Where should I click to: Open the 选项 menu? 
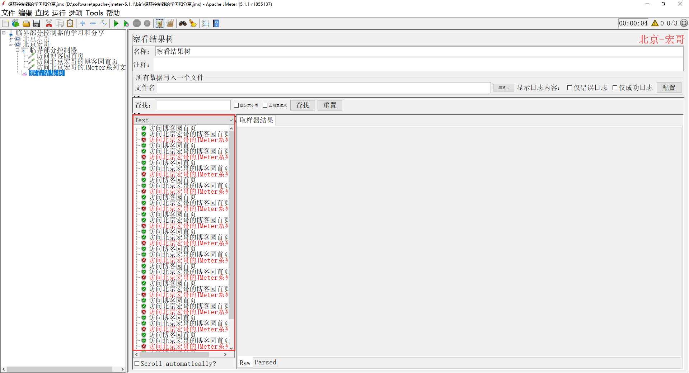click(x=76, y=13)
